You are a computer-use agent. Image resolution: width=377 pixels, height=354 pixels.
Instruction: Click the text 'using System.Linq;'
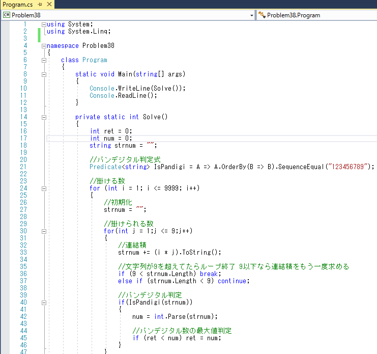tap(79, 31)
